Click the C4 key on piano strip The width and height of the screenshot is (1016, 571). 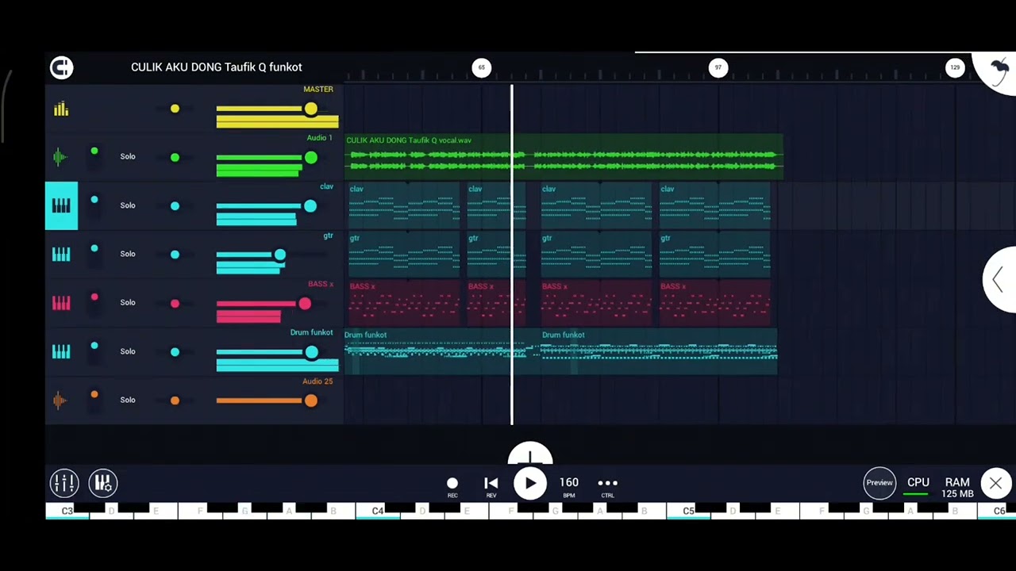tap(378, 512)
